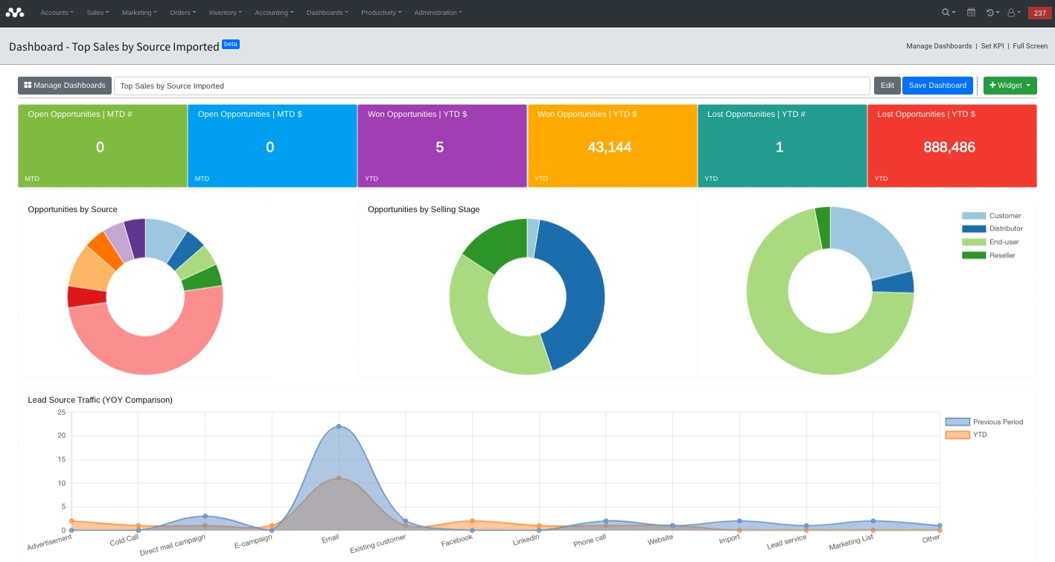Image resolution: width=1055 pixels, height=562 pixels.
Task: Click the application logo icon
Action: click(15, 13)
